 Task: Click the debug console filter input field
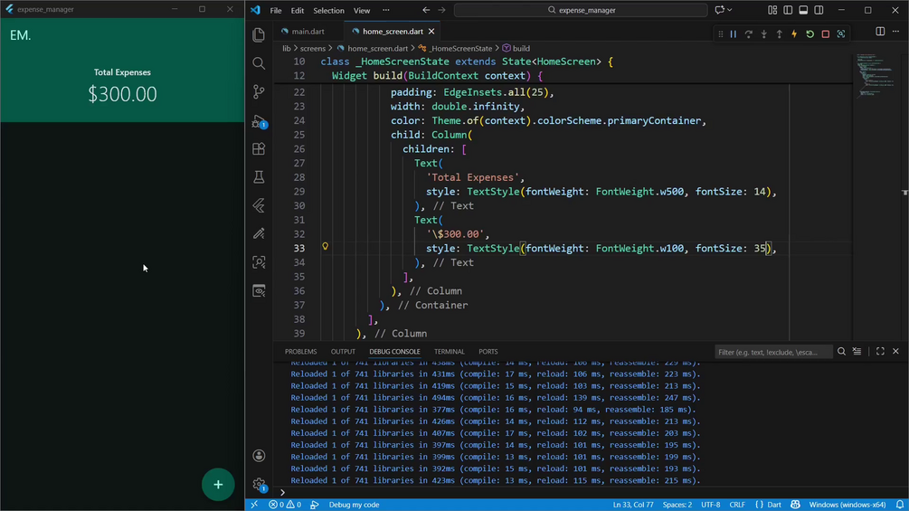pyautogui.click(x=772, y=352)
